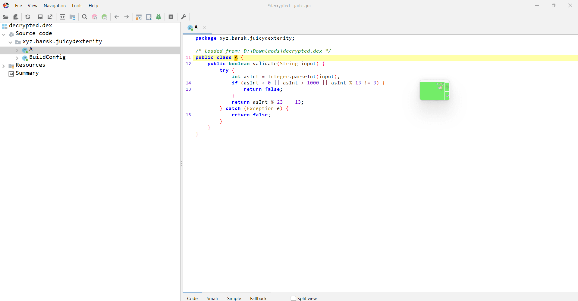
Task: Click the String parameter type in code
Action: pyautogui.click(x=289, y=64)
